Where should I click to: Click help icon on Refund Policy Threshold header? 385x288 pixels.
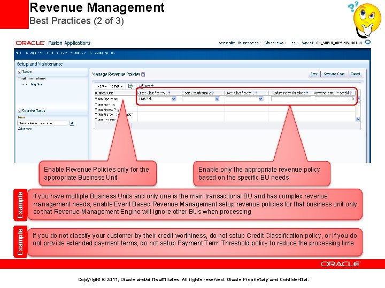pyautogui.click(x=307, y=93)
